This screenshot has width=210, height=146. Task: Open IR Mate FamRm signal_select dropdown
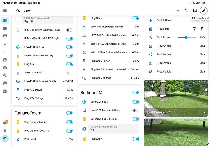point(47,20)
